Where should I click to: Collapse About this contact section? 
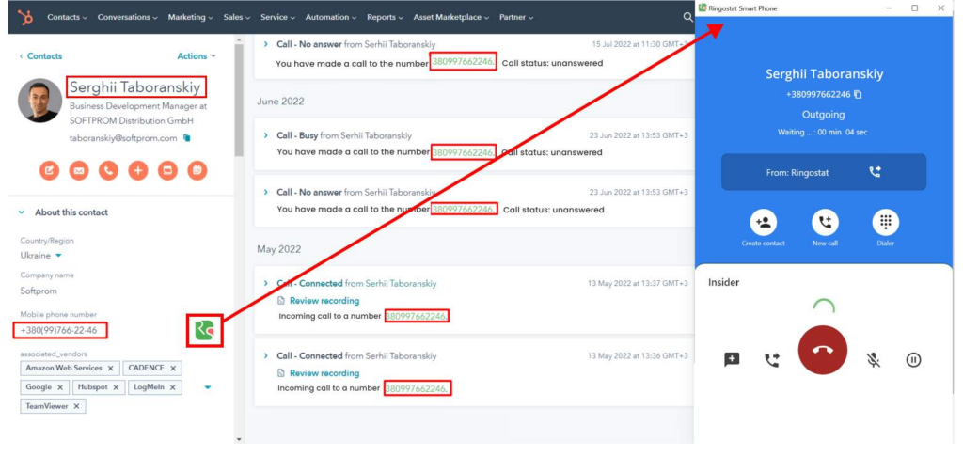(x=22, y=212)
